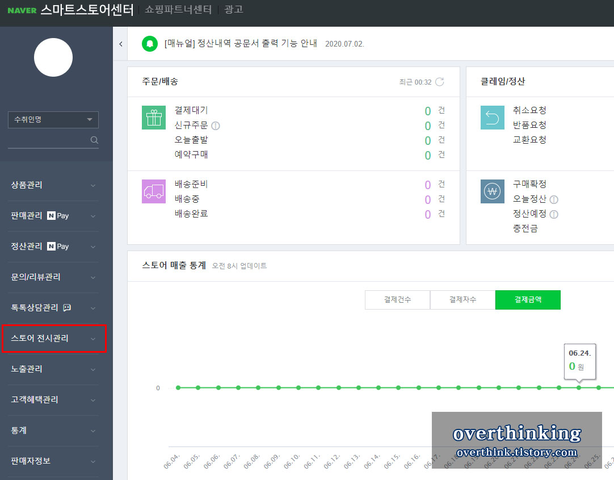Open the 예약구매 order list

[191, 155]
